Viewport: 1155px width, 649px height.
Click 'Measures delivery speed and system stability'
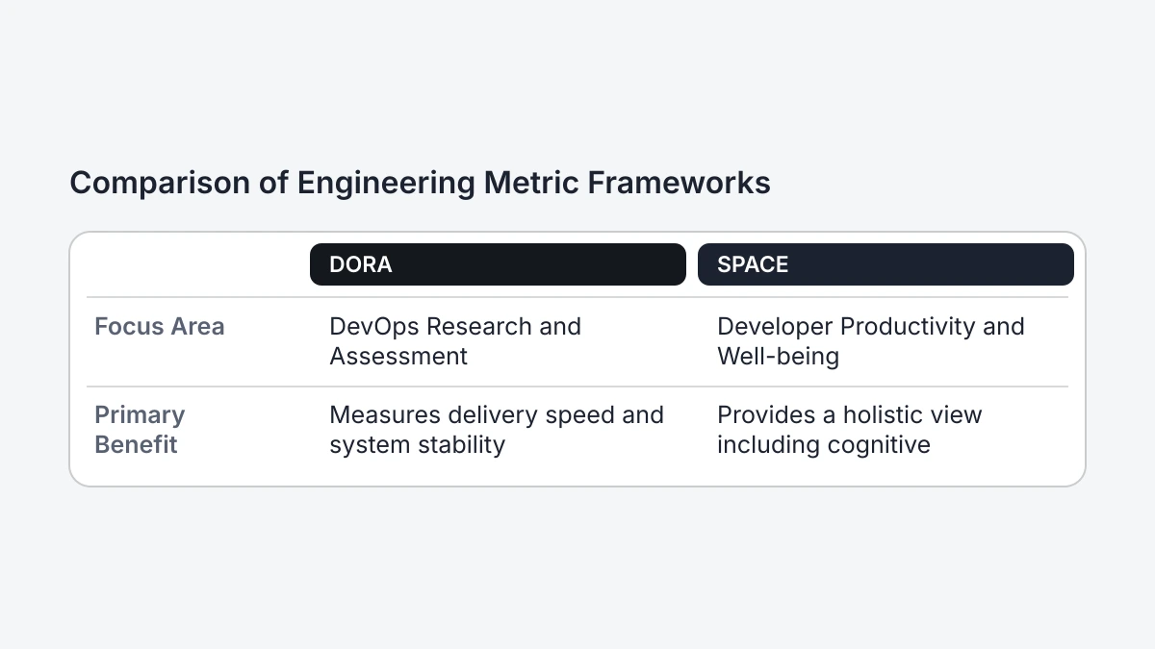click(x=497, y=430)
